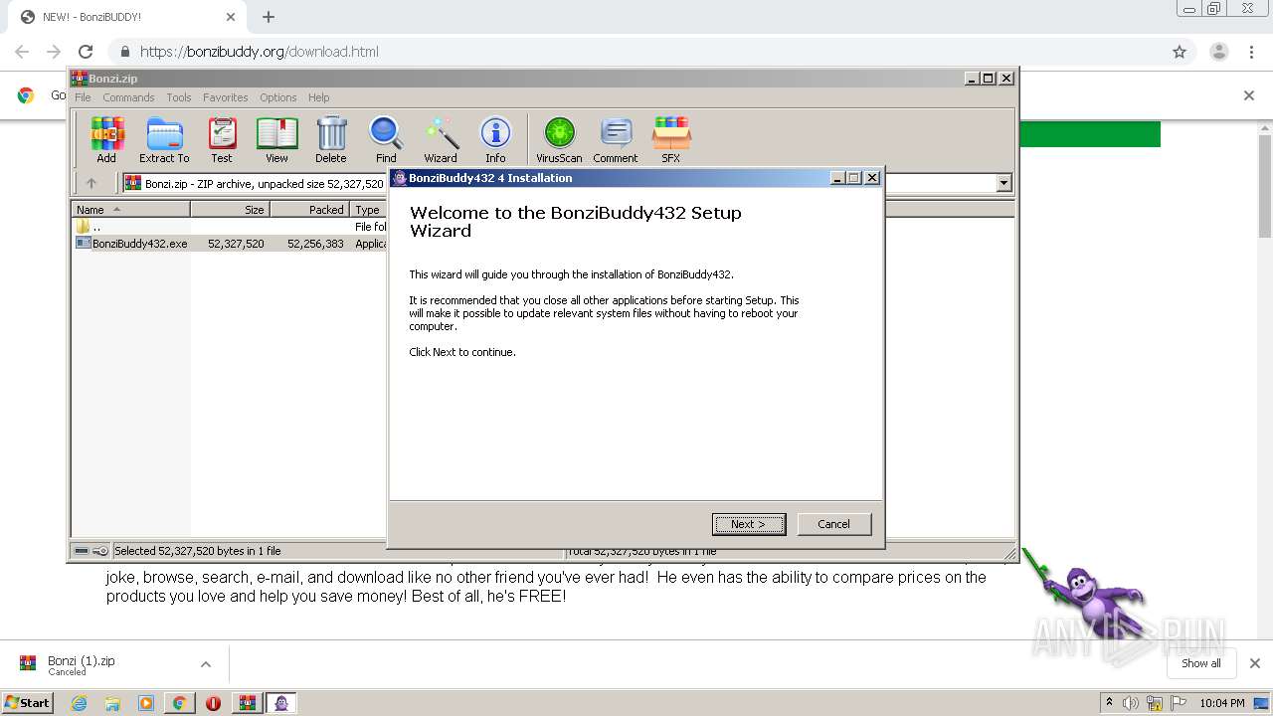Open the Windows Start menu
1273x716 pixels.
pyautogui.click(x=28, y=703)
